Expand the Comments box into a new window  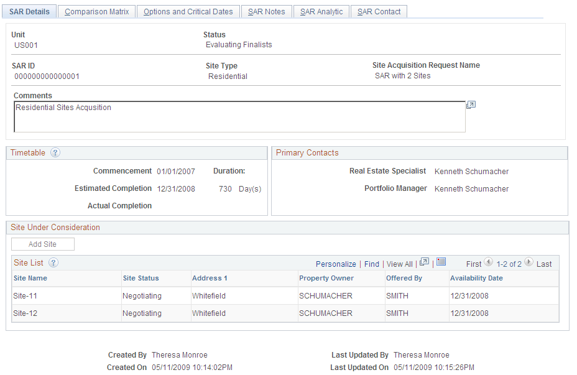click(x=471, y=104)
